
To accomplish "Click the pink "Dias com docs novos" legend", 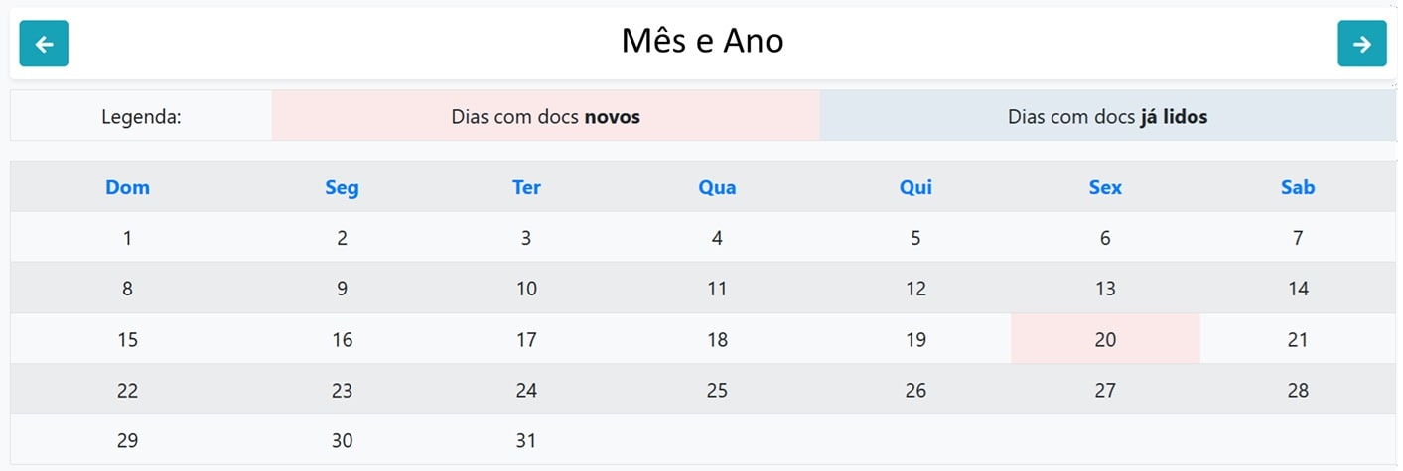I will point(545,117).
